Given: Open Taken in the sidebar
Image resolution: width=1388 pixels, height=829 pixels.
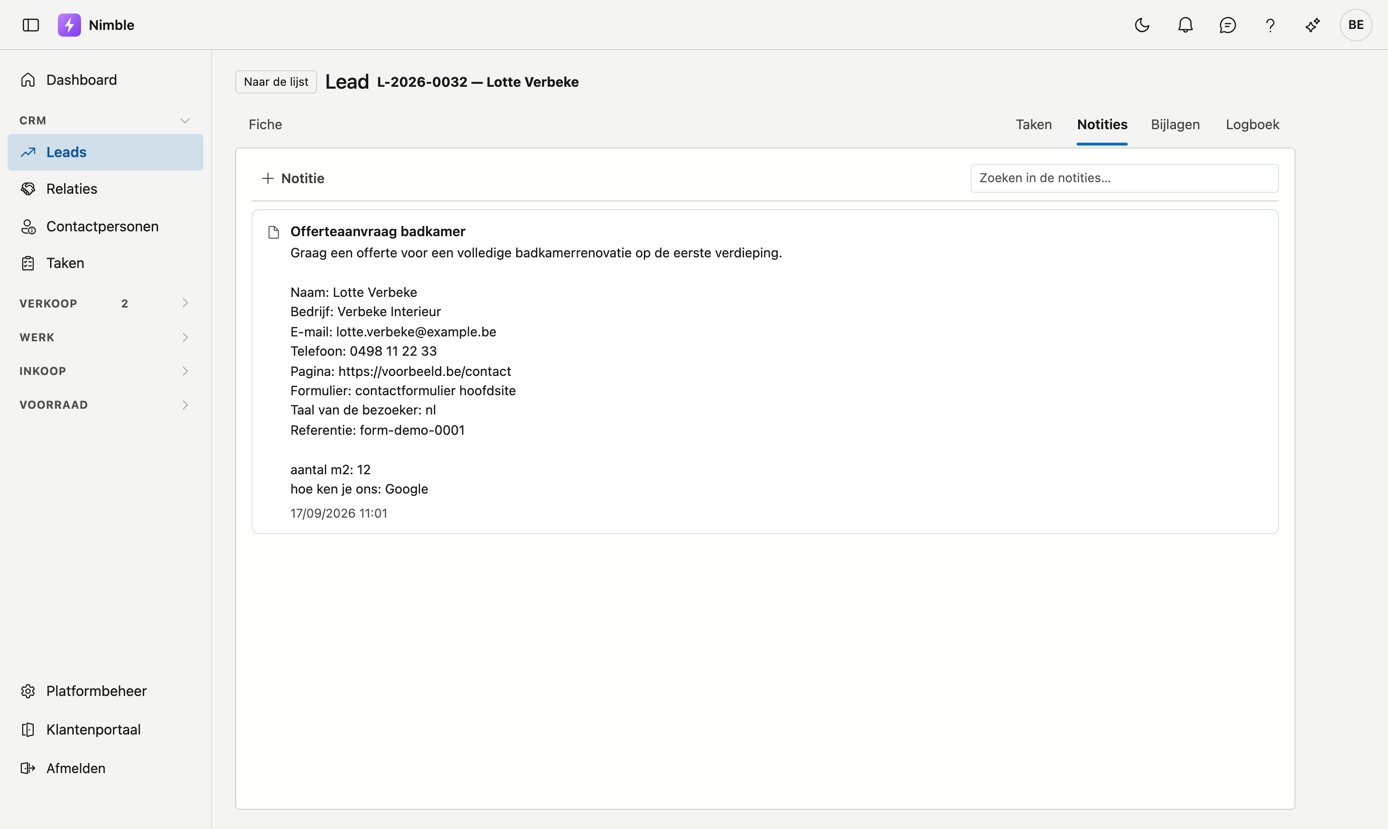Looking at the screenshot, I should click(106, 263).
